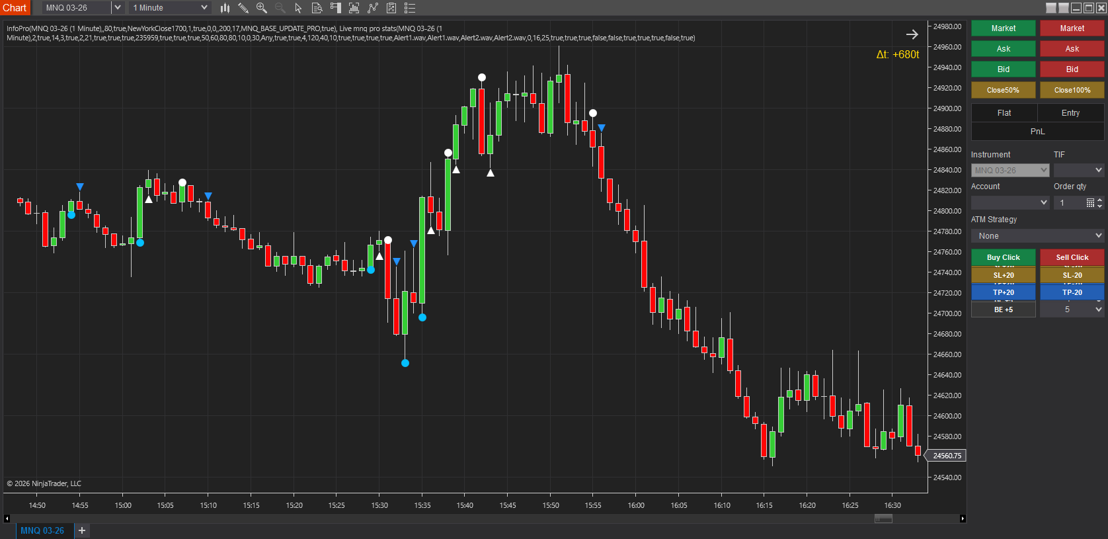
Task: Open the Data Box icon
Action: tap(317, 8)
